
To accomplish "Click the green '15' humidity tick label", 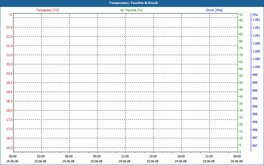I will (241, 131).
